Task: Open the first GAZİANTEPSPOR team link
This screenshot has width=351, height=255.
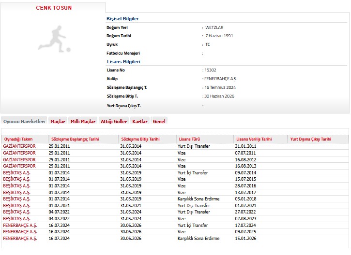Action: point(19,146)
